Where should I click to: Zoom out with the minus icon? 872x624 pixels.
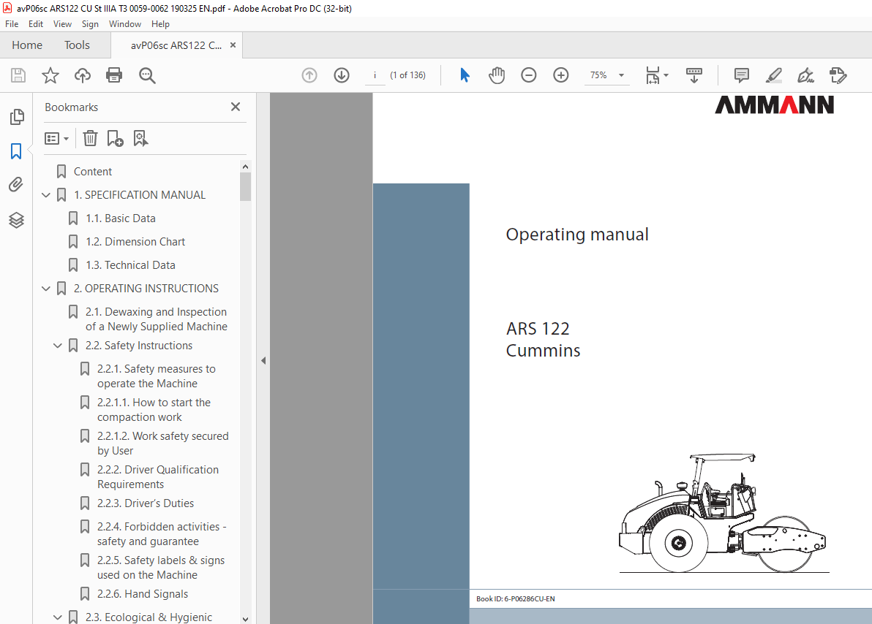[528, 75]
